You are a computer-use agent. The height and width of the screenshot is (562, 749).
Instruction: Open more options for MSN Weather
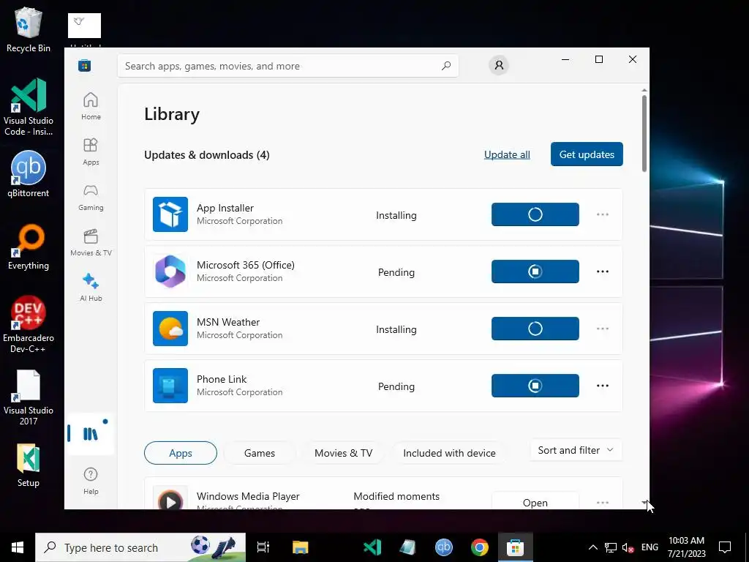603,329
